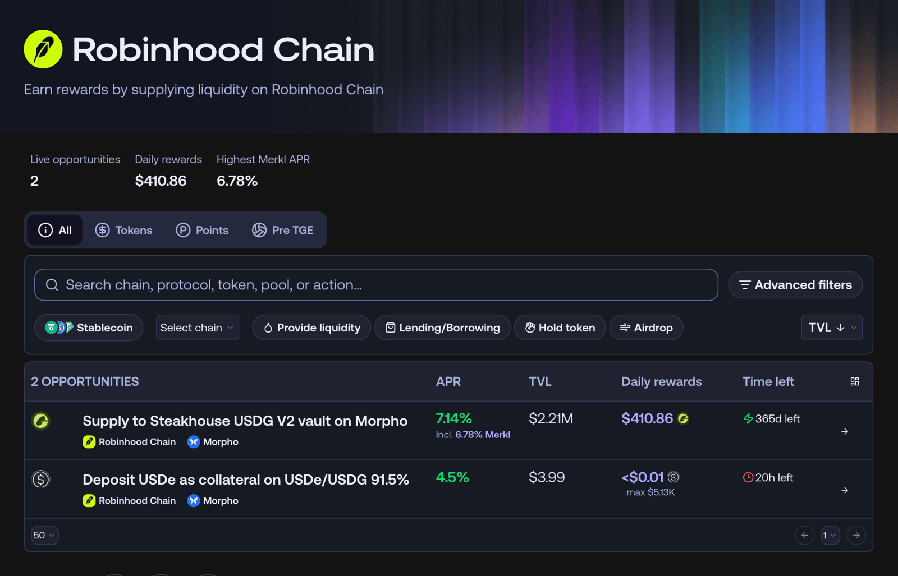Open the page number 1 dropdown

(831, 535)
